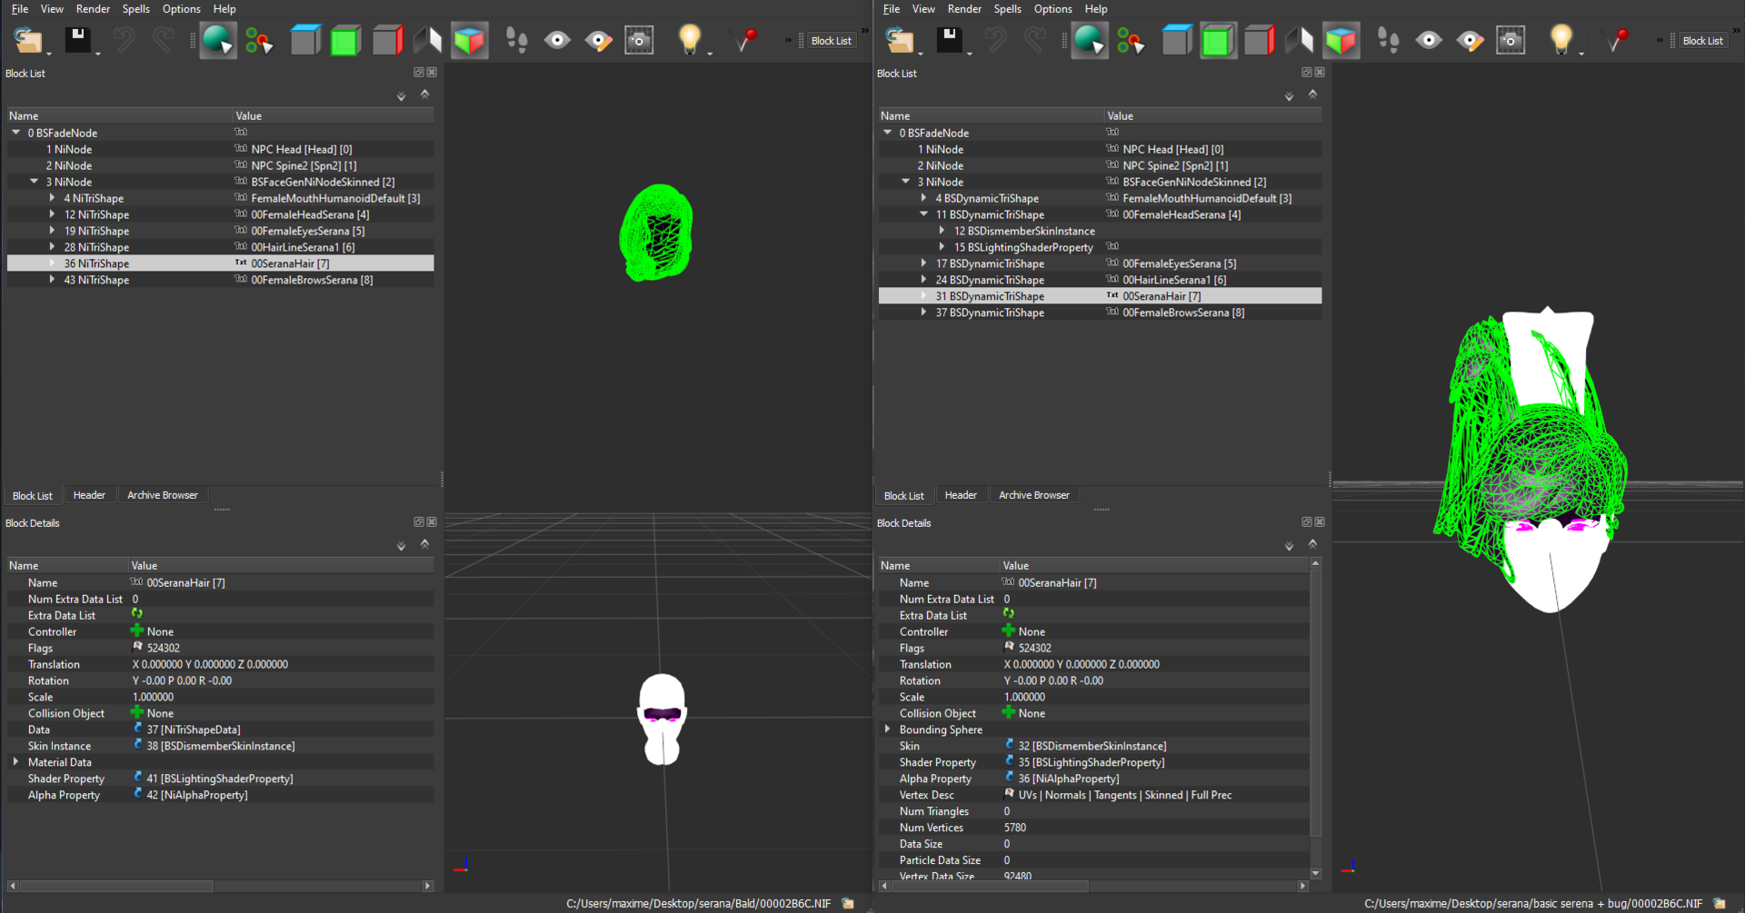Switch to Archive Browser tab in right window
This screenshot has height=913, width=1745.
click(x=1034, y=495)
